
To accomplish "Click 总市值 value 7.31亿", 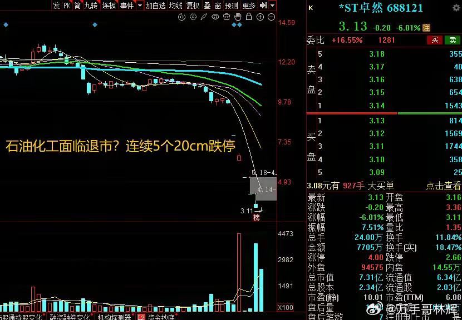I will click(x=370, y=278).
